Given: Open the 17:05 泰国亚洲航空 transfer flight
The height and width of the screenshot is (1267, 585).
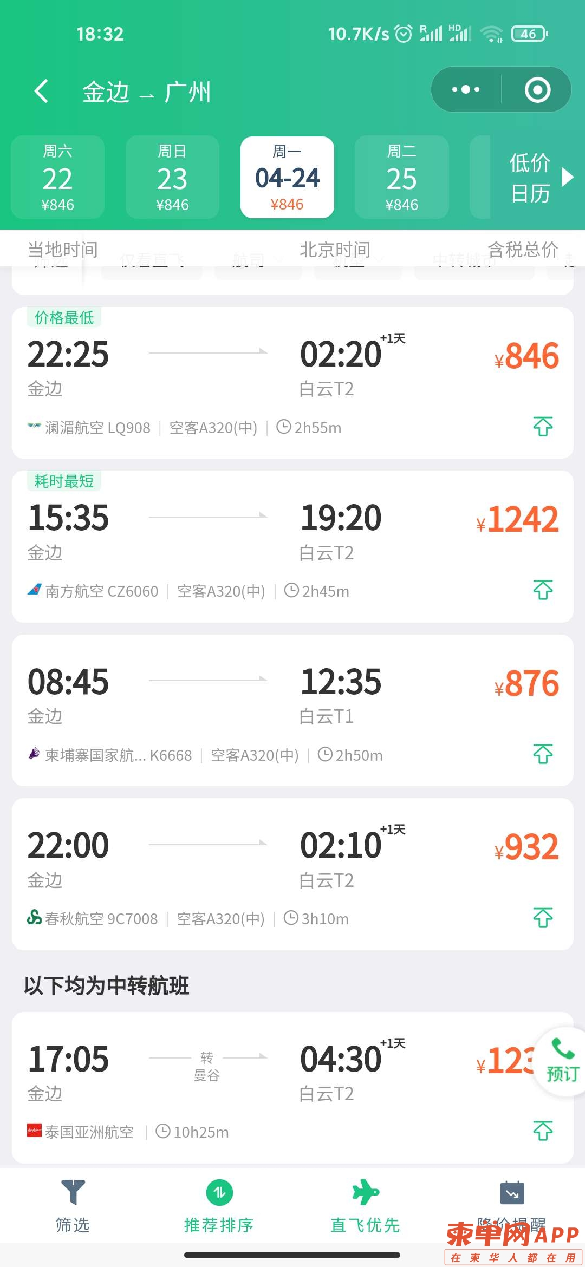Looking at the screenshot, I should click(292, 1087).
